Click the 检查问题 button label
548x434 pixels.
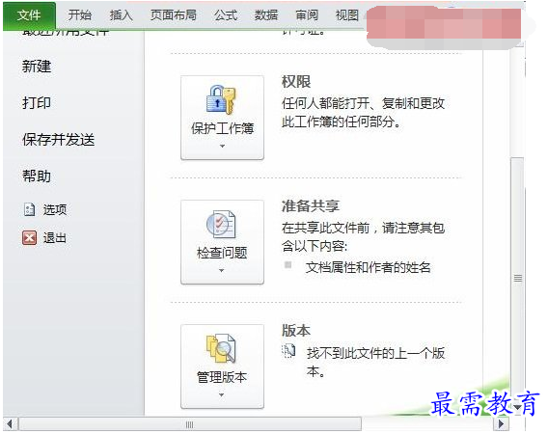[x=222, y=253]
